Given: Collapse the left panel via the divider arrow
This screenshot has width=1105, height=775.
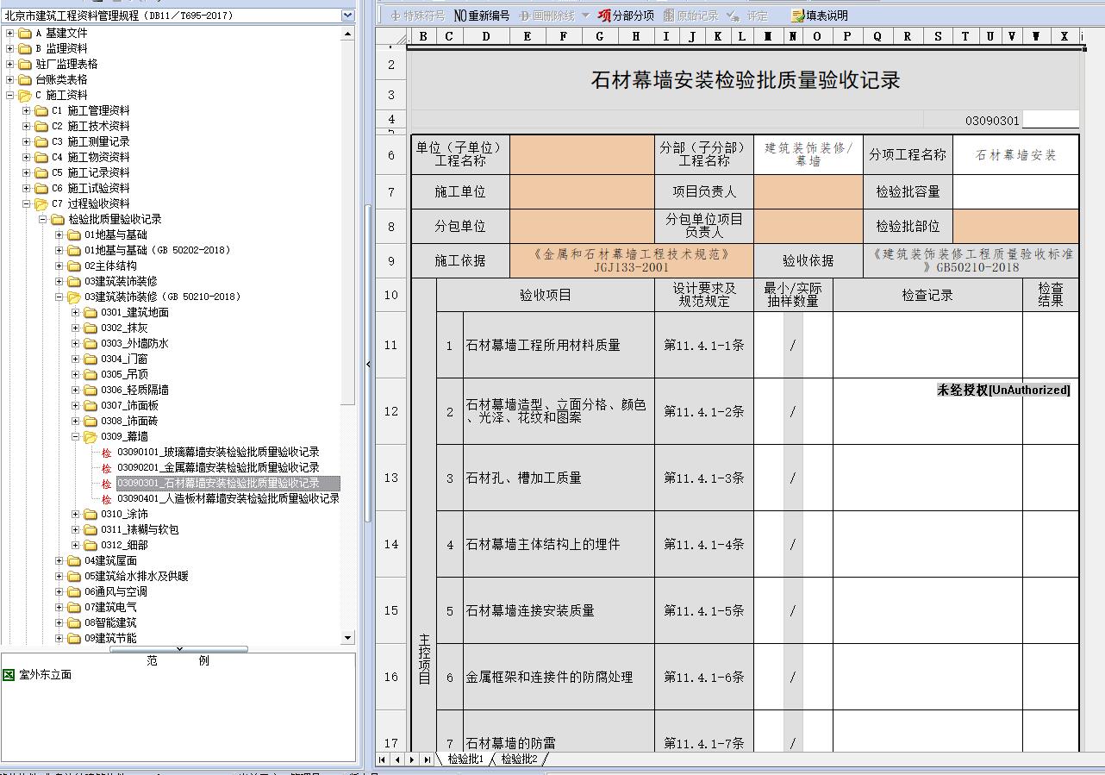Looking at the screenshot, I should coord(369,364).
